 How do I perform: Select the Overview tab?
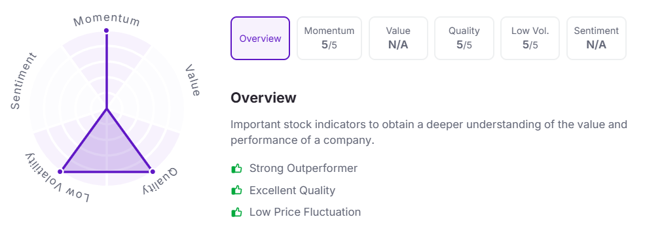(x=260, y=38)
